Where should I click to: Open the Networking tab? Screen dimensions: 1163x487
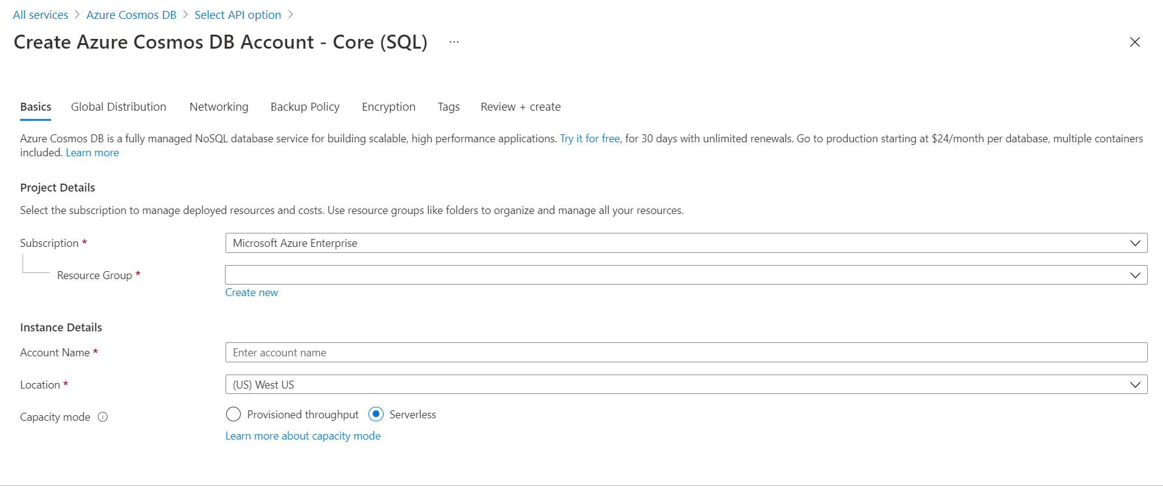(219, 107)
